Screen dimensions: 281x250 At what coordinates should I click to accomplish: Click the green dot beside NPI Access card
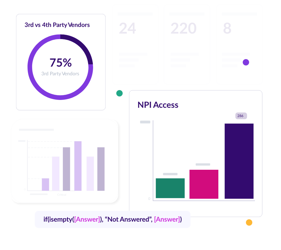coord(119,93)
